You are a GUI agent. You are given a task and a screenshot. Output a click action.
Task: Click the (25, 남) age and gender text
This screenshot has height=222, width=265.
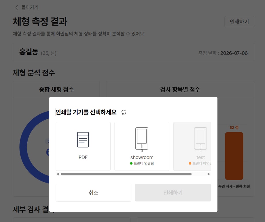[49, 53]
